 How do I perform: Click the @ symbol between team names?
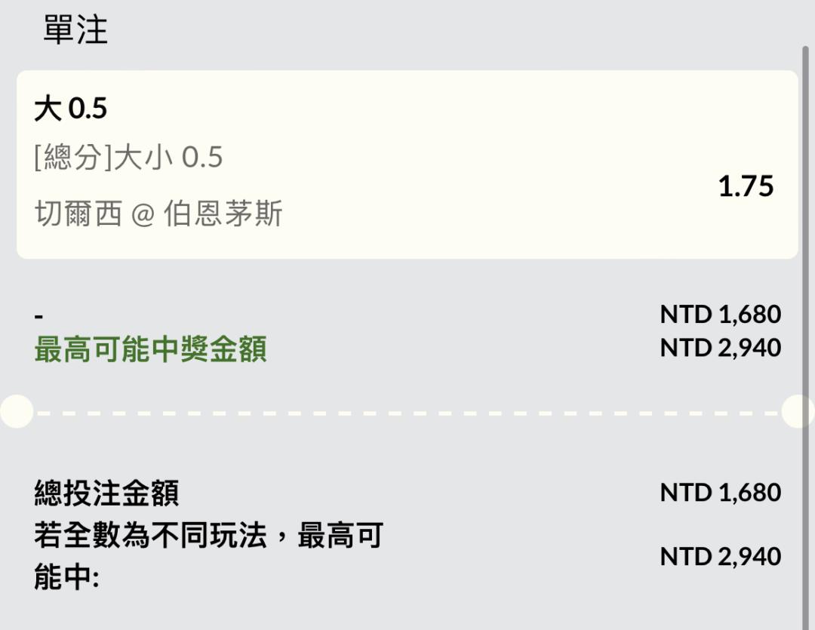143,214
